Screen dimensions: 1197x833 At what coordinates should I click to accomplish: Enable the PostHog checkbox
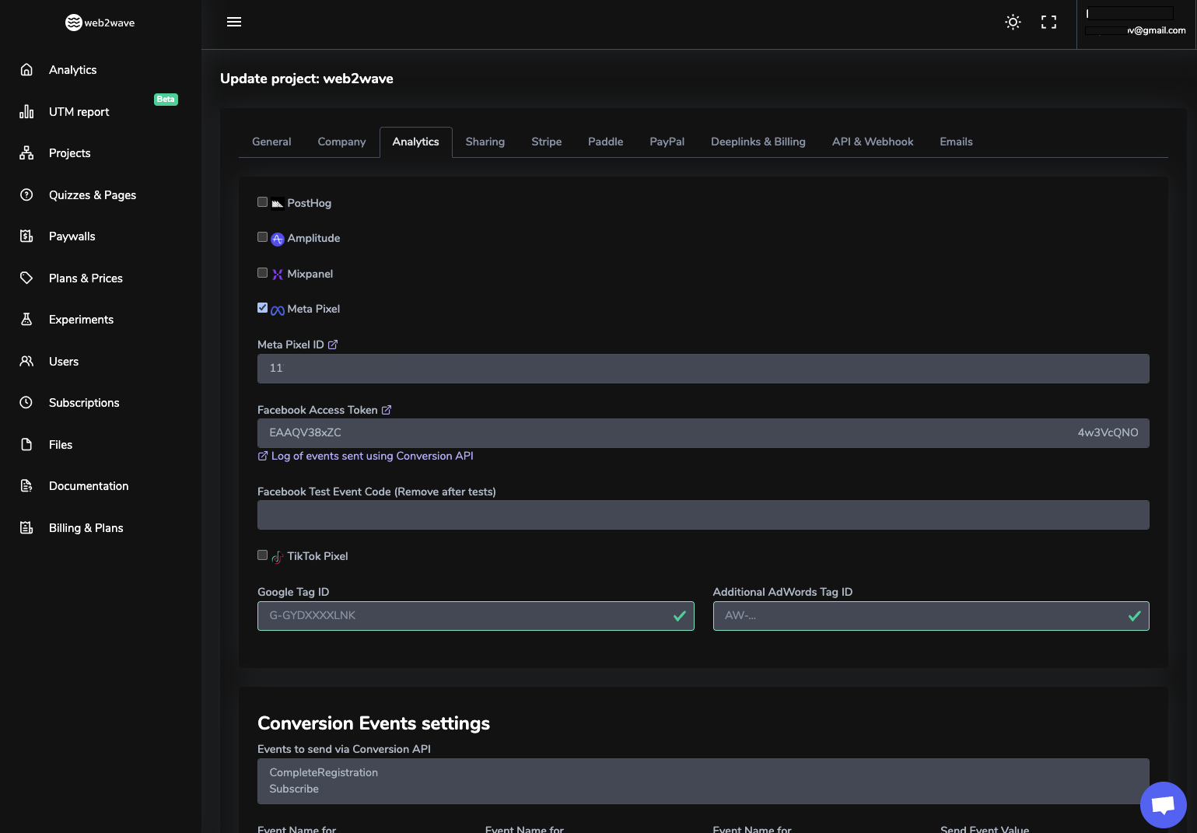[263, 202]
